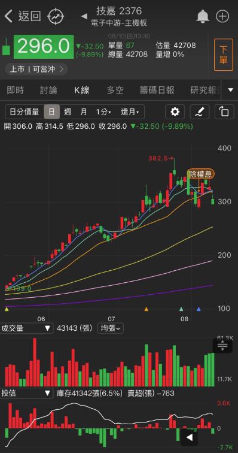This screenshot has width=238, height=453.
Task: Switch to the 即時 tab
Action: [16, 90]
